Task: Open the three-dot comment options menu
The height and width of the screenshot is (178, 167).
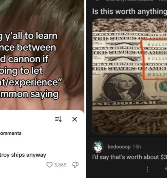Action: (x=147, y=169)
